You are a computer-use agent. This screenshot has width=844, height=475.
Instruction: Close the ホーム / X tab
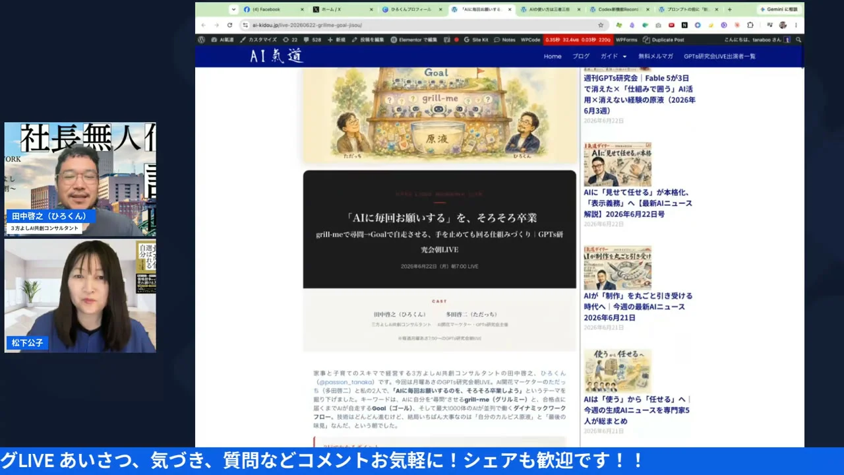371,9
